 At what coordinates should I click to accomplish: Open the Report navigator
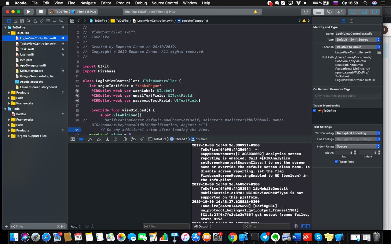[61, 21]
